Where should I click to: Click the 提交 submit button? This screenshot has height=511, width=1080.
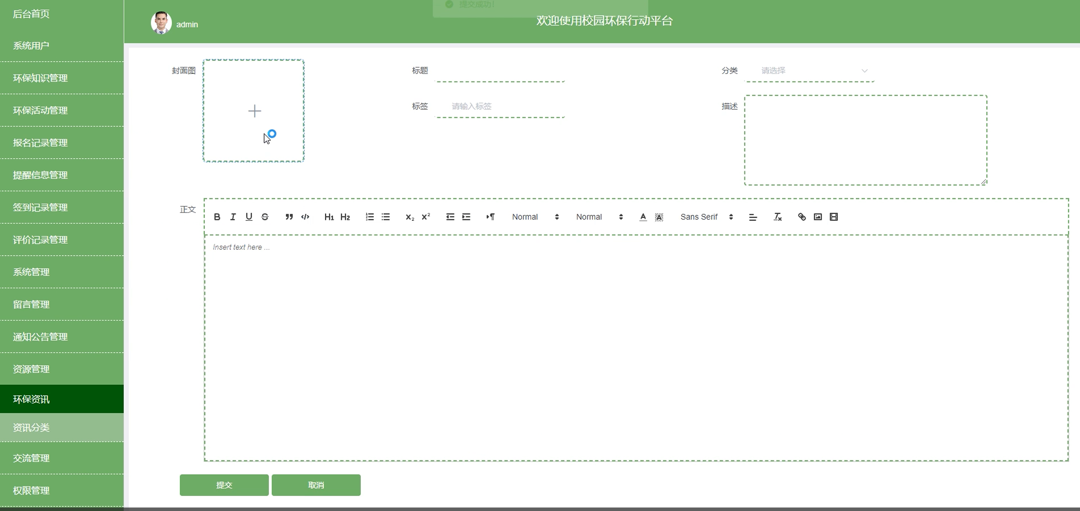coord(224,485)
